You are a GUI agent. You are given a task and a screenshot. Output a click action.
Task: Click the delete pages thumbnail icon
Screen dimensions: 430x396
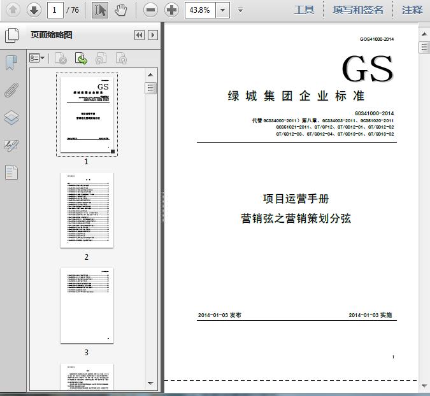coord(61,58)
